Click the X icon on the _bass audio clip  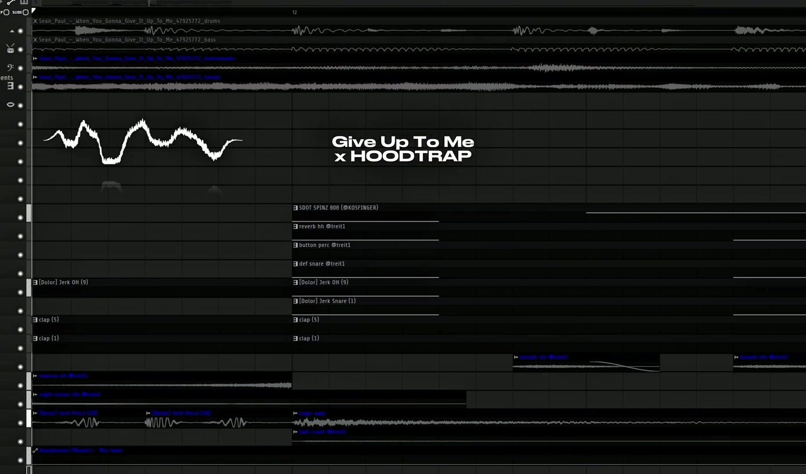(x=35, y=39)
